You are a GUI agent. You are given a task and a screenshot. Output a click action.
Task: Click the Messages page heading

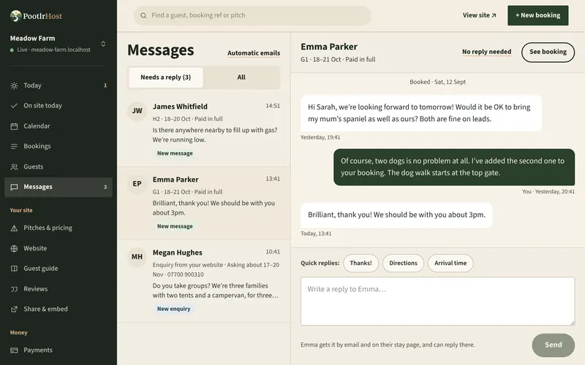(161, 50)
